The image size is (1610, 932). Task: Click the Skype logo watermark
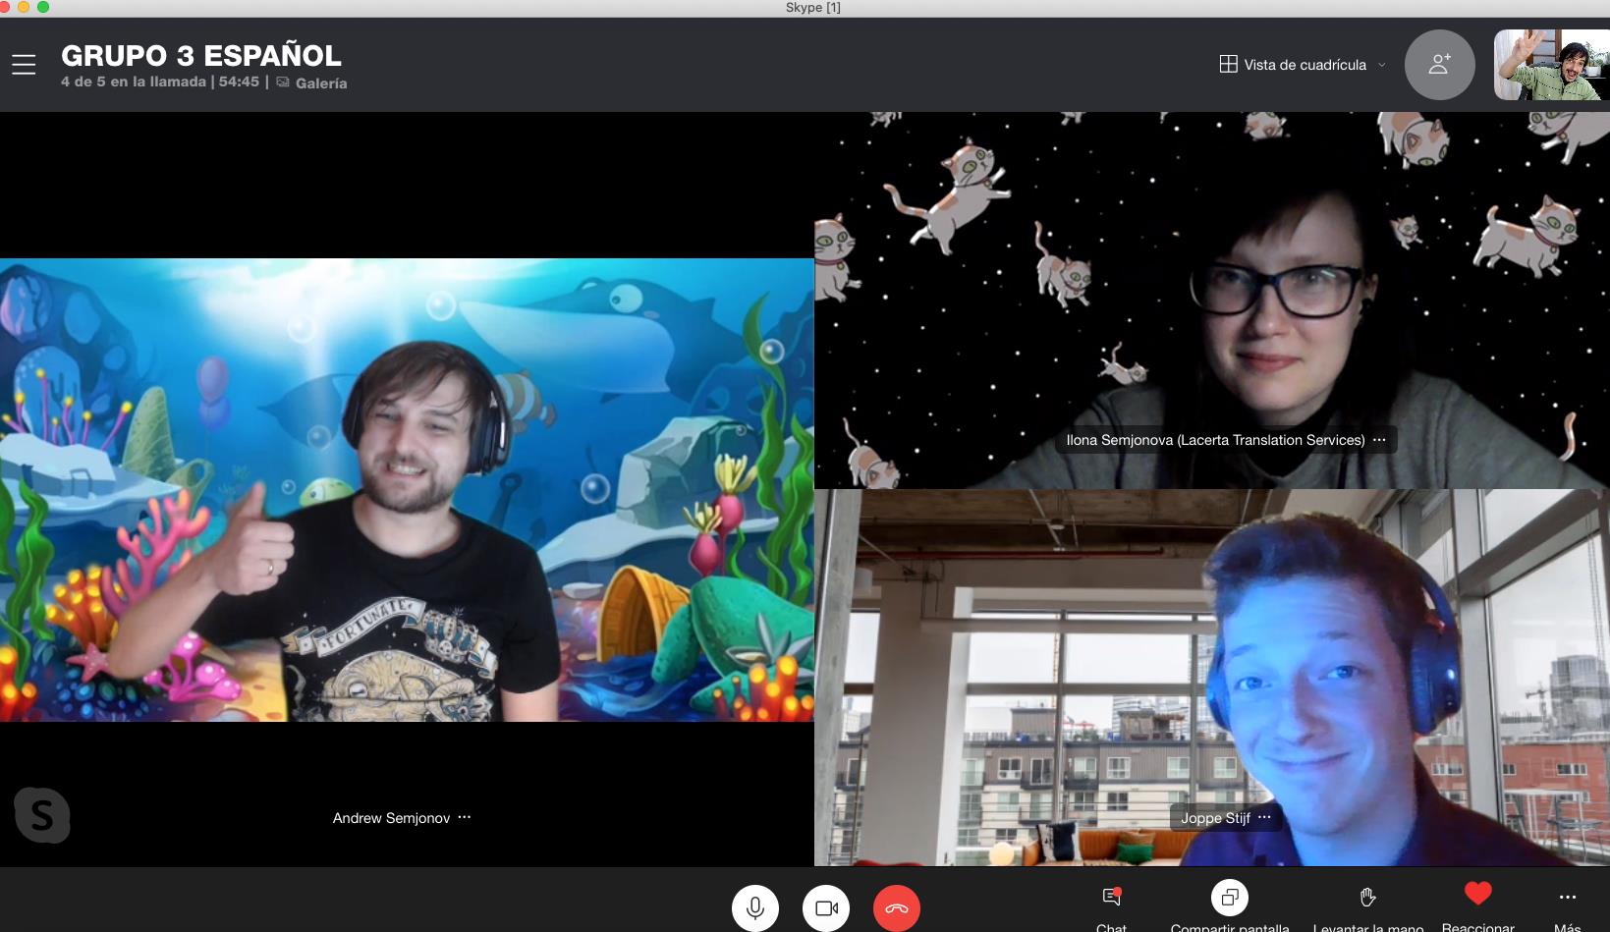[42, 814]
